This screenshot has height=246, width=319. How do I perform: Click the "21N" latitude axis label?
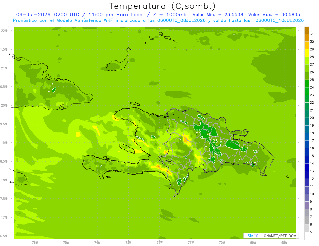click(x=4, y=68)
